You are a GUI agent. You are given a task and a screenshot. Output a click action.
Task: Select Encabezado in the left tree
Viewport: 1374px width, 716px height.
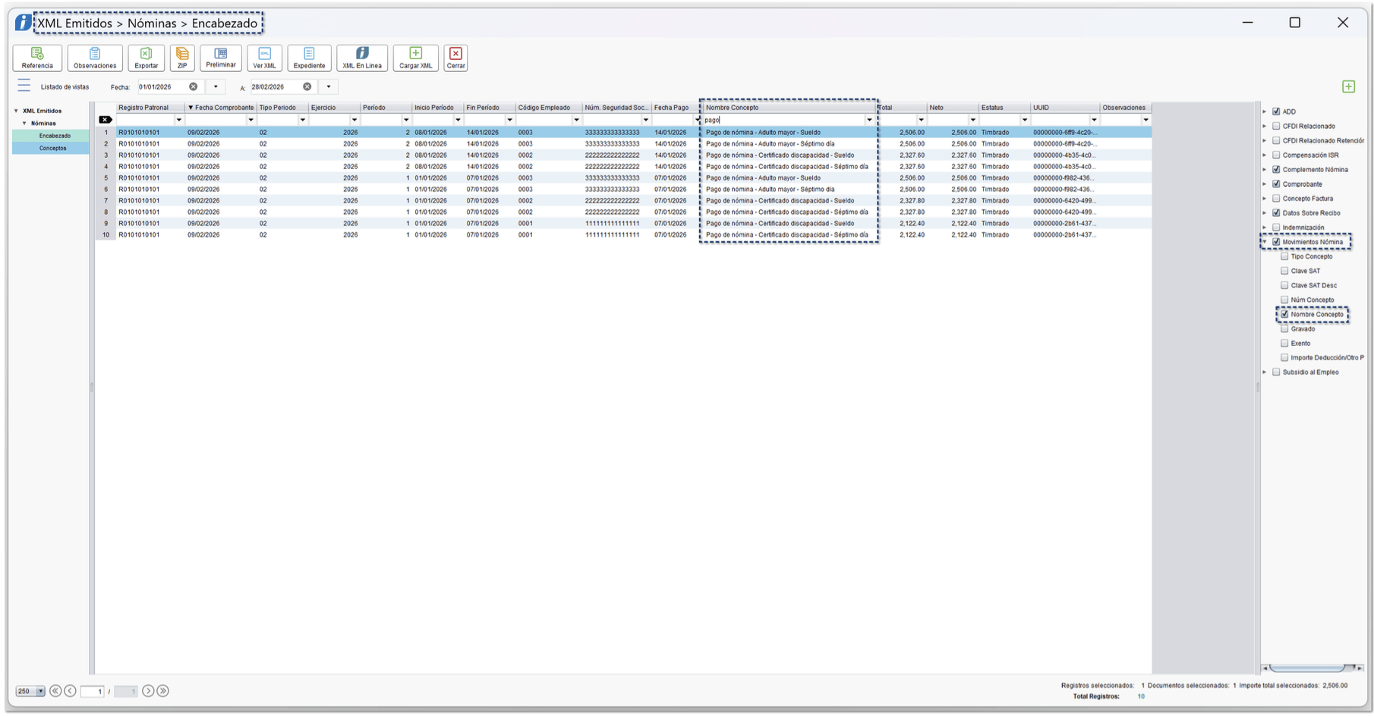pos(54,136)
